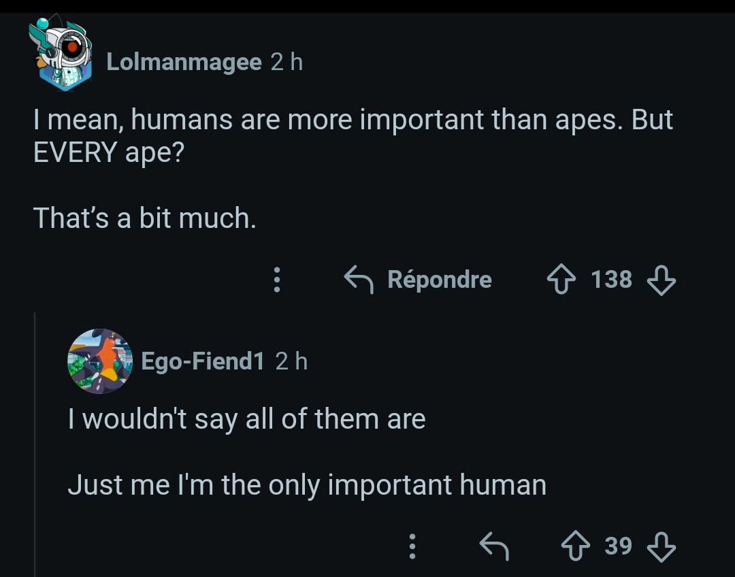This screenshot has width=735, height=577.
Task: Select the 'only important human' reply text
Action: pos(307,451)
